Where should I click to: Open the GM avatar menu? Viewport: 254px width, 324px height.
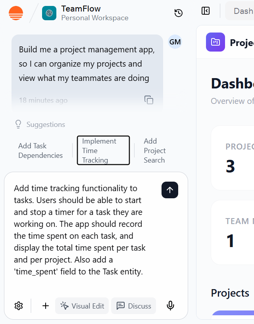[175, 42]
